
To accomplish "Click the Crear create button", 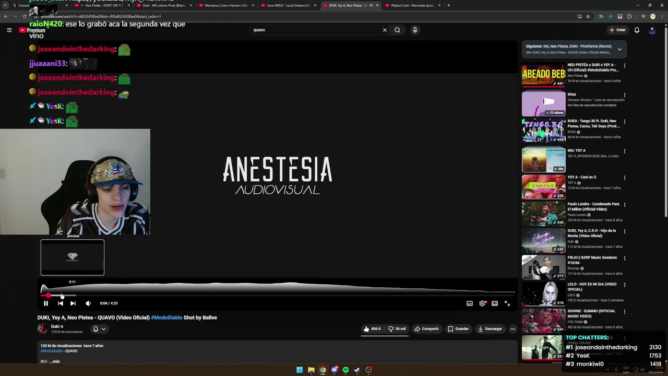I will [617, 30].
